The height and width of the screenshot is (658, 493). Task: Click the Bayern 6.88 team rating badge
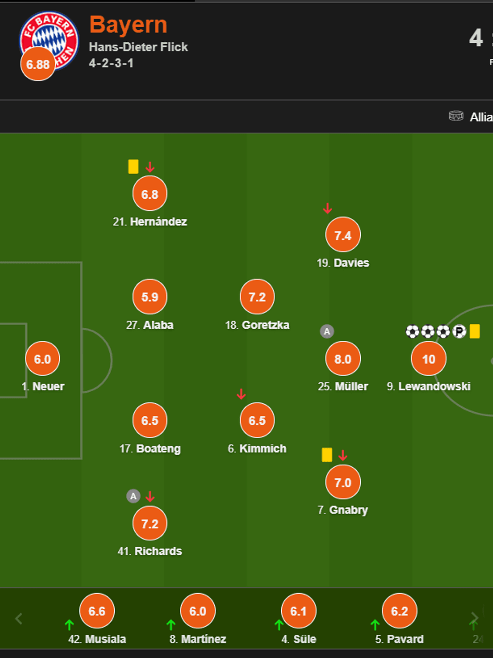click(38, 64)
